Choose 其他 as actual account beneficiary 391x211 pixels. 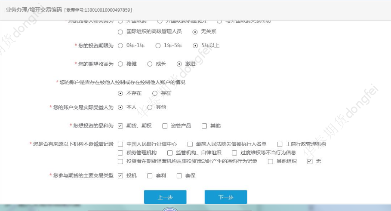coord(150,107)
